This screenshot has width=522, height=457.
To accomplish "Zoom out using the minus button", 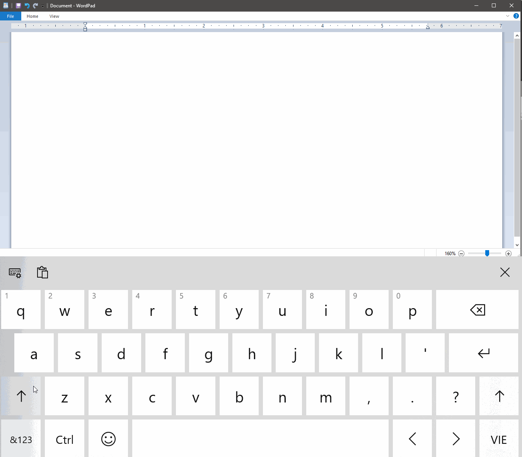I will tap(461, 254).
